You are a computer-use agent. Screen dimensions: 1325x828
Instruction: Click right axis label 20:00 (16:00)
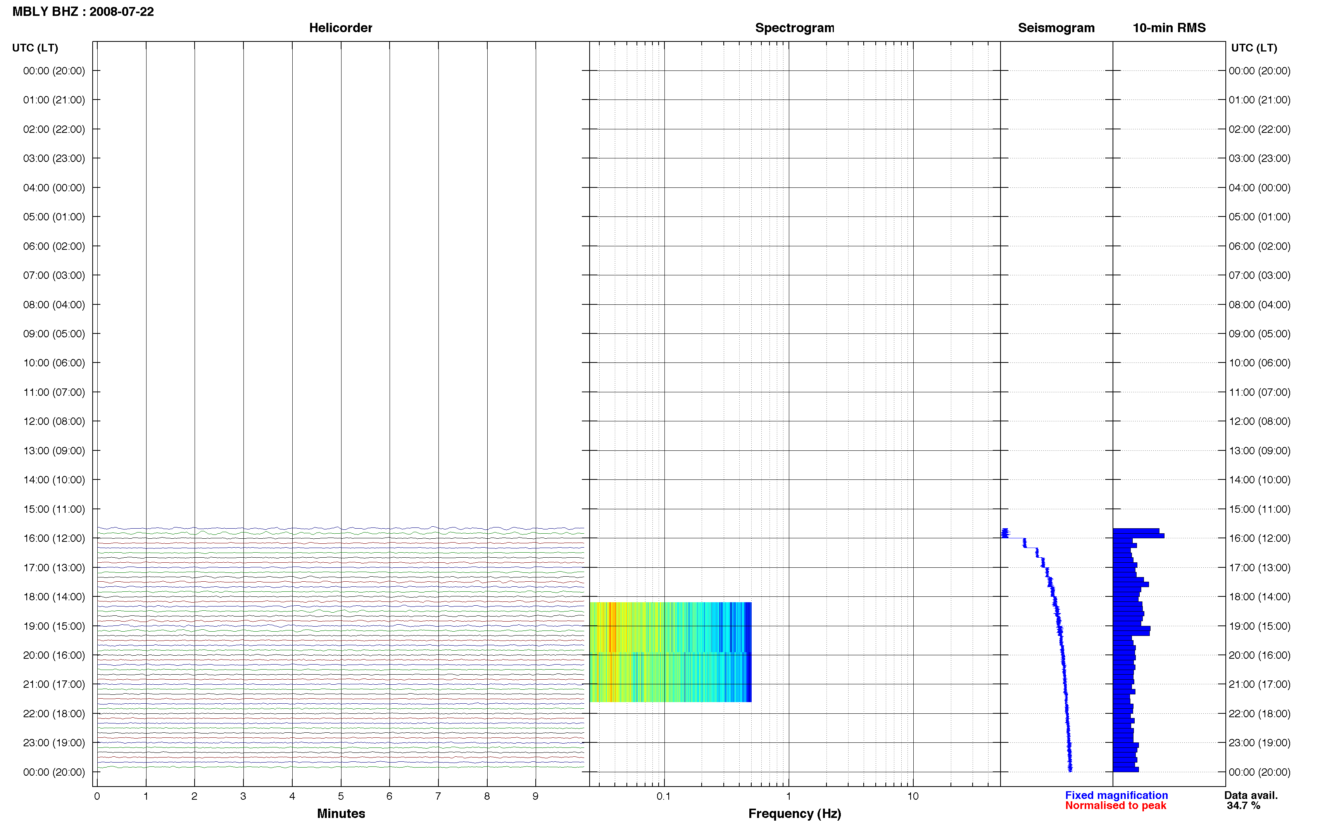click(x=1259, y=655)
